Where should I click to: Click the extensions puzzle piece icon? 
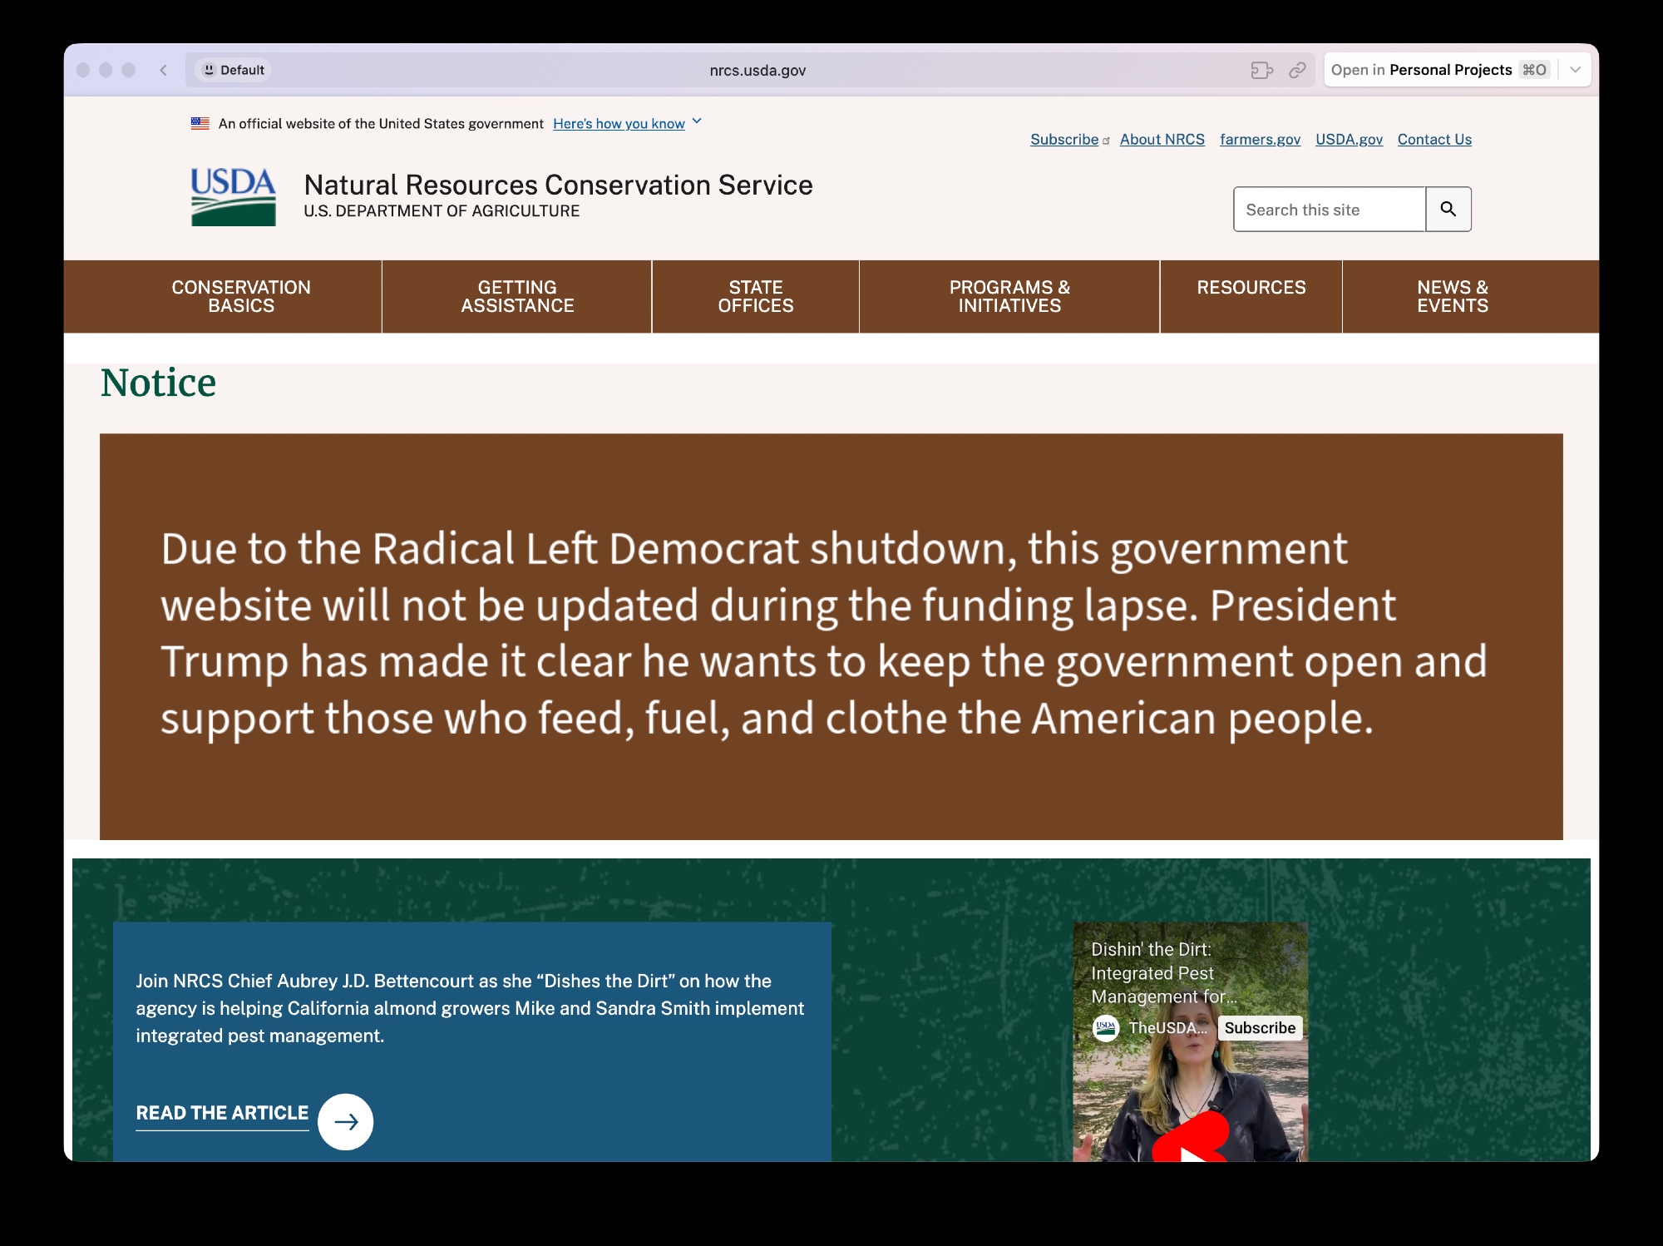click(1261, 70)
